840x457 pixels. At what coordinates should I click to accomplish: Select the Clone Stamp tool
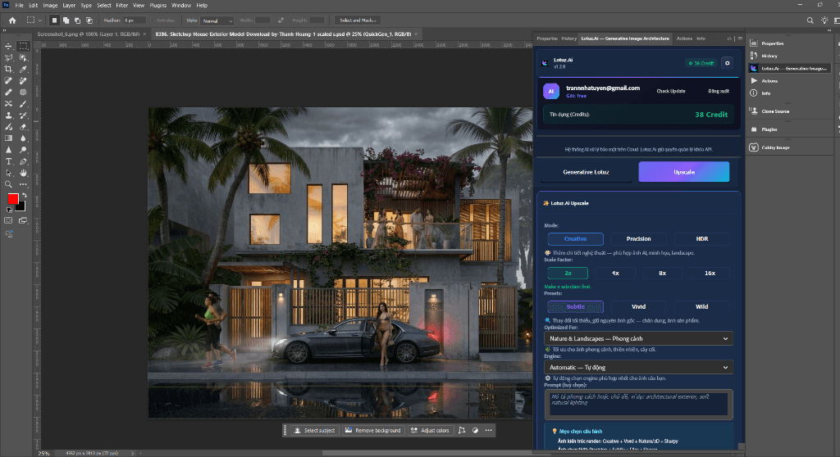point(8,115)
